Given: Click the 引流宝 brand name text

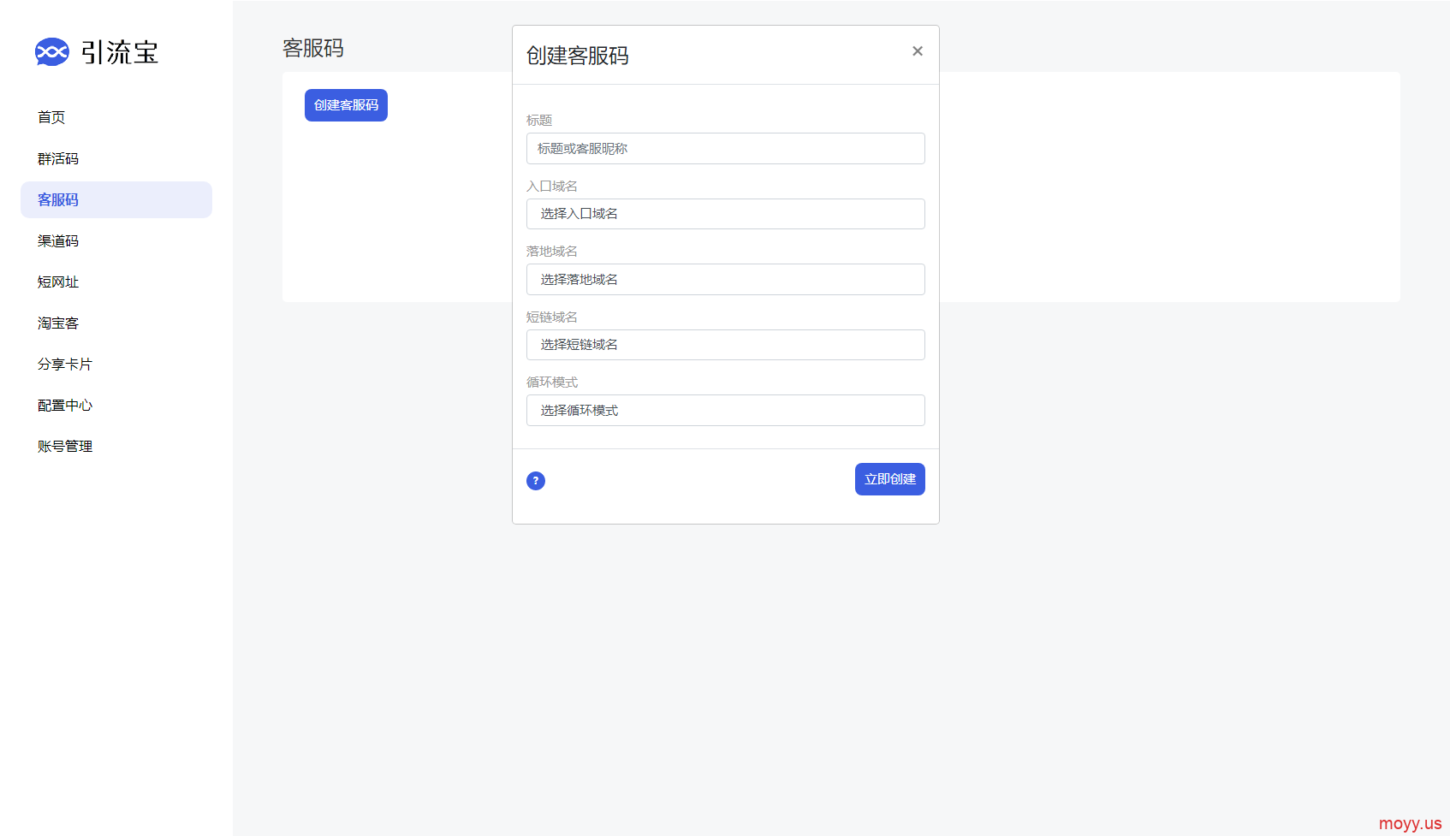Looking at the screenshot, I should 120,52.
